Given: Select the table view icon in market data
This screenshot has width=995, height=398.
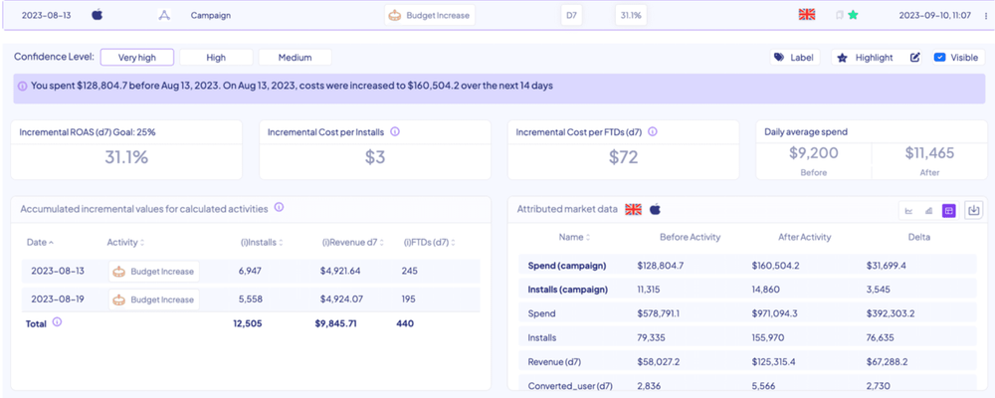Looking at the screenshot, I should click(x=949, y=210).
